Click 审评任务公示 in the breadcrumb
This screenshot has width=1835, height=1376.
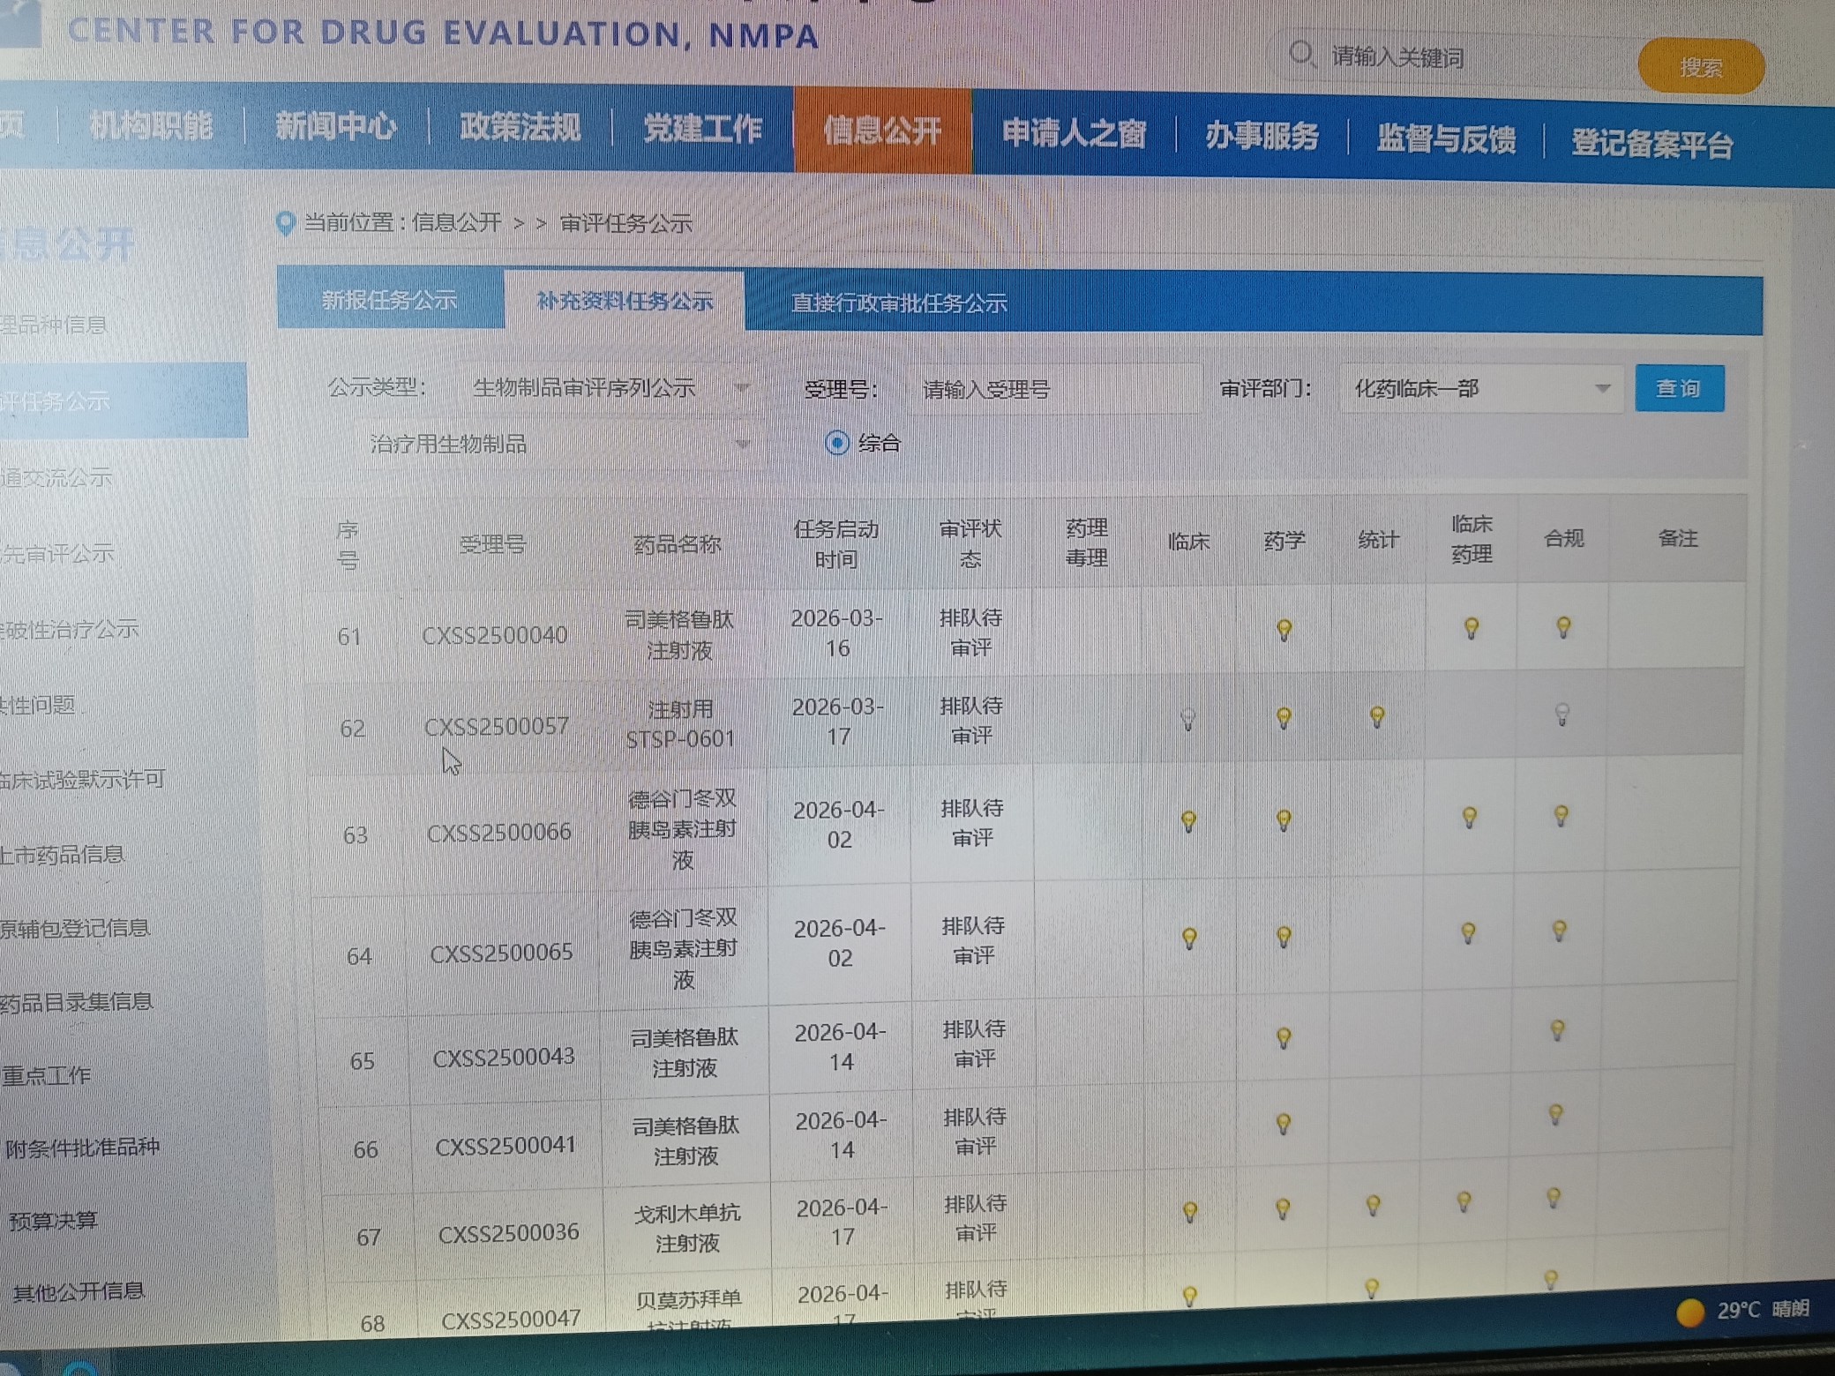[x=625, y=224]
